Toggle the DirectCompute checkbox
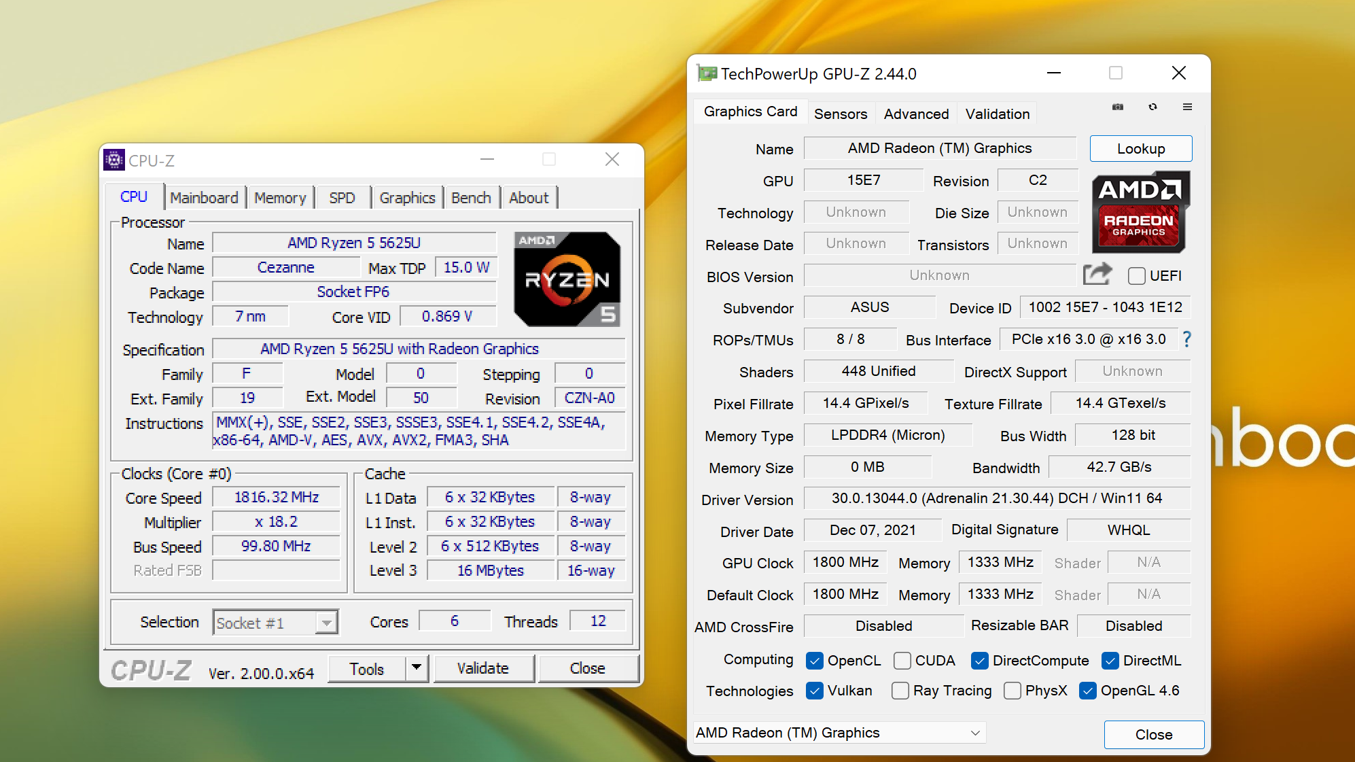This screenshot has width=1355, height=762. pyautogui.click(x=979, y=660)
